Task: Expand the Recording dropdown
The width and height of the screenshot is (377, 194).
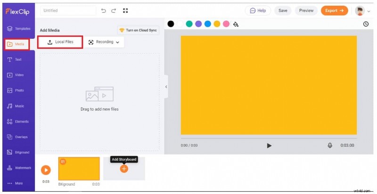Action: coord(104,42)
